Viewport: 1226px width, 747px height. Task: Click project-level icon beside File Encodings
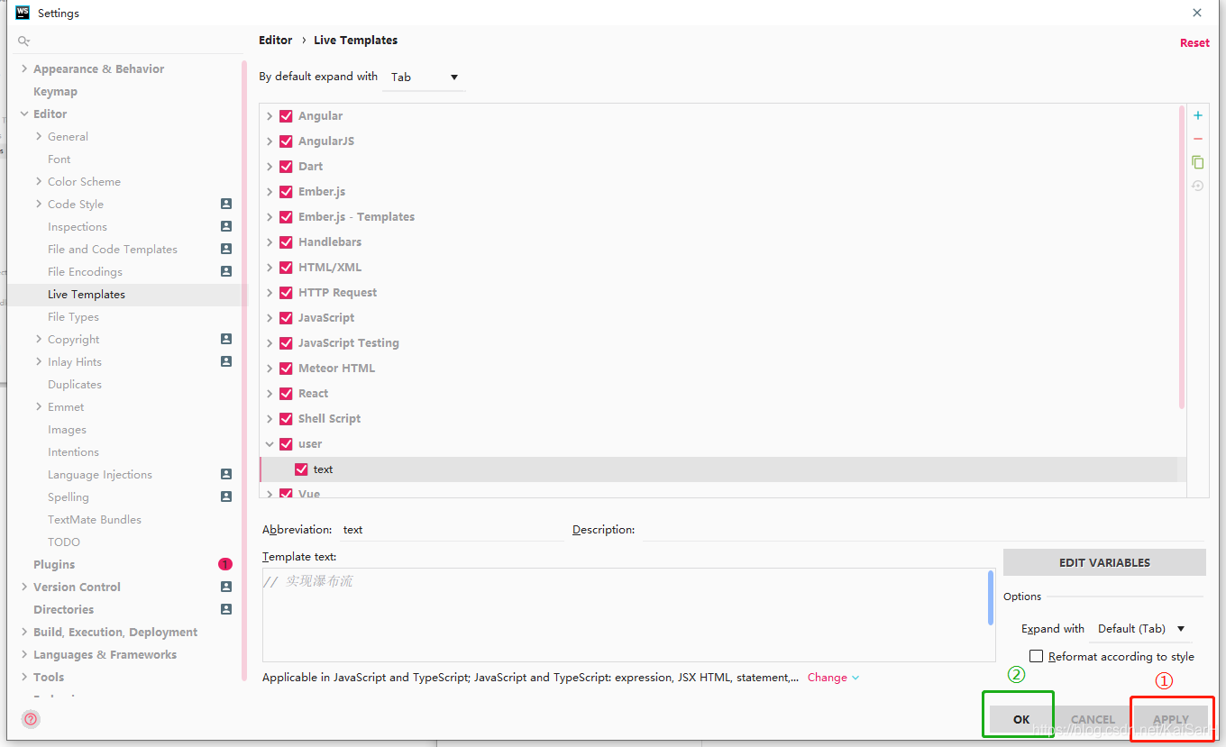coord(226,271)
